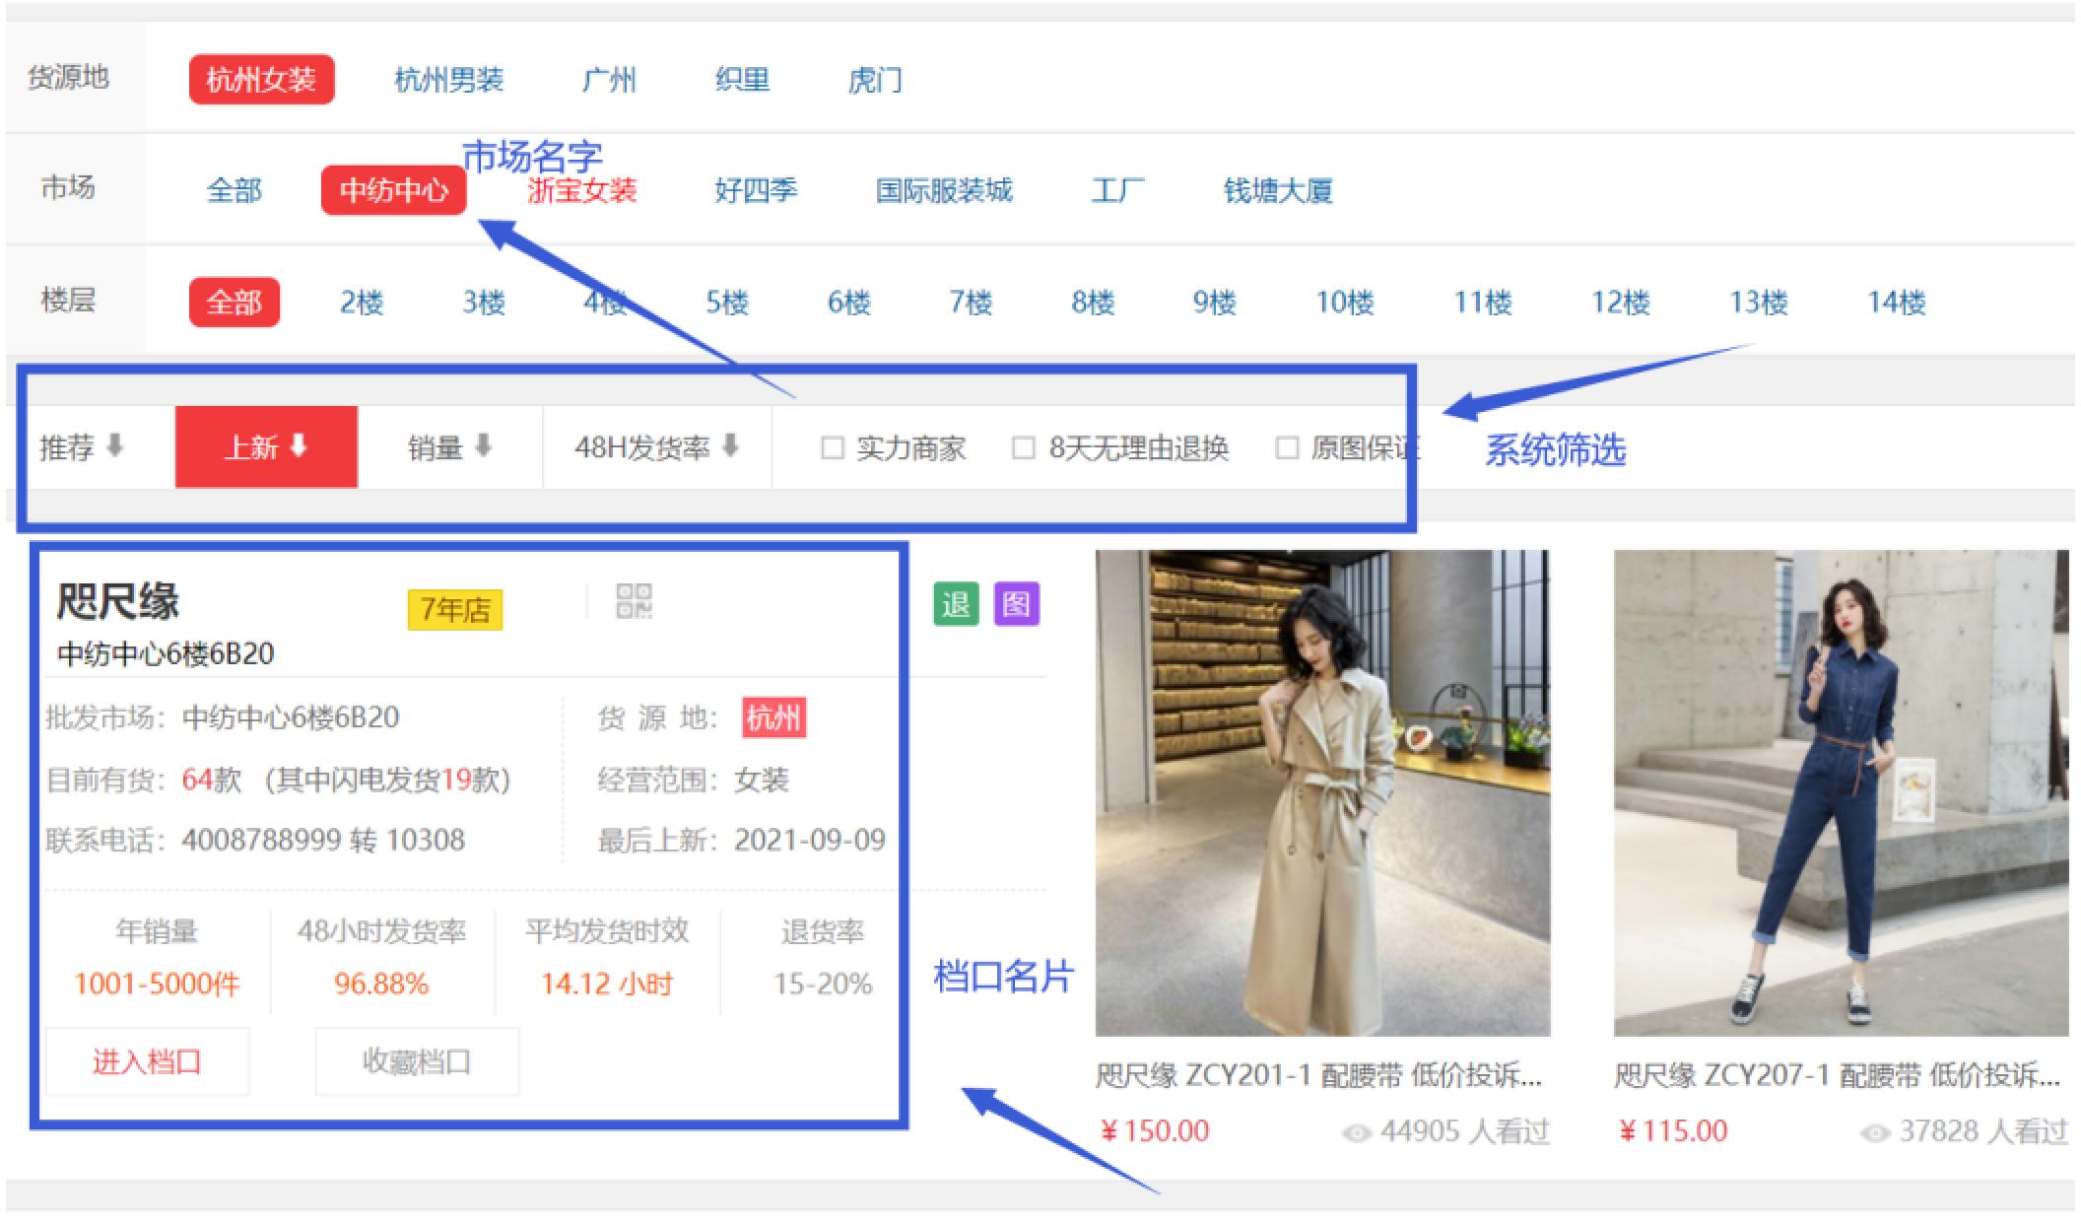This screenshot has height=1224, width=2081.
Task: Click the 收藏档口 button
Action: tap(417, 1061)
